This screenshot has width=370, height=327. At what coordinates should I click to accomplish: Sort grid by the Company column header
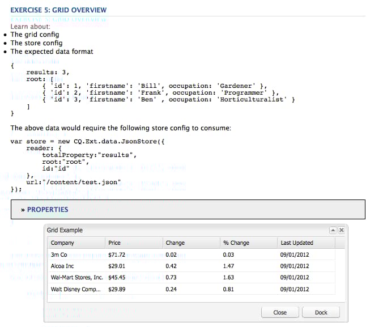pyautogui.click(x=62, y=243)
